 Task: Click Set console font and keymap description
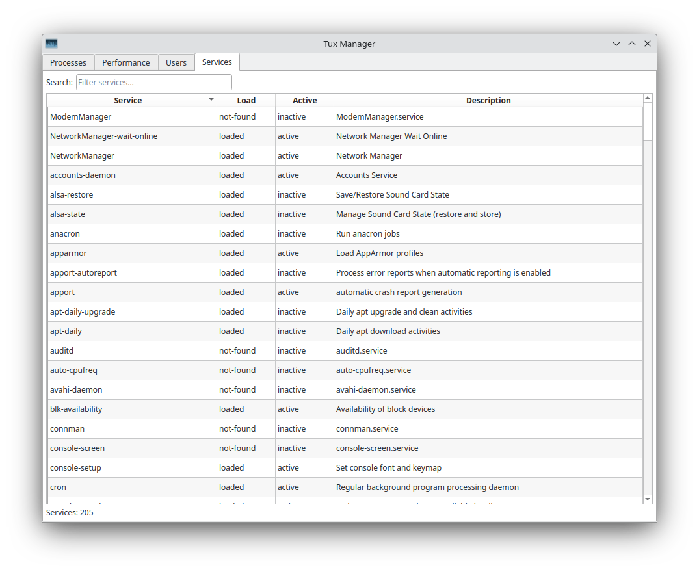[488, 468]
